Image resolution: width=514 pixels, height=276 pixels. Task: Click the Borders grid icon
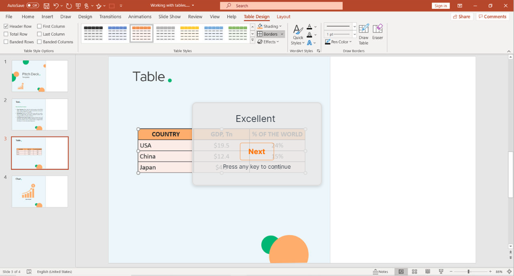(x=260, y=34)
